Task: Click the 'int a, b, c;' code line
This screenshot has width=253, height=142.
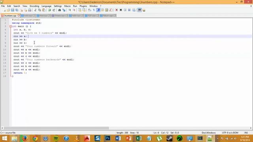Action: coord(22,30)
